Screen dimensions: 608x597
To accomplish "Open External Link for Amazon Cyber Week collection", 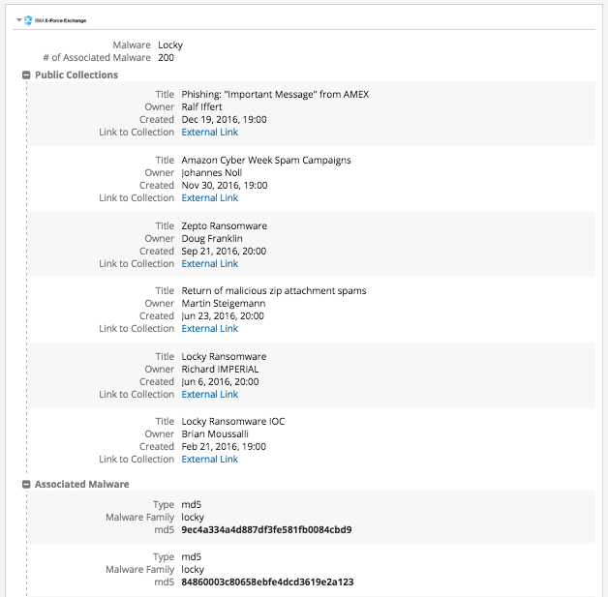I will (x=210, y=197).
